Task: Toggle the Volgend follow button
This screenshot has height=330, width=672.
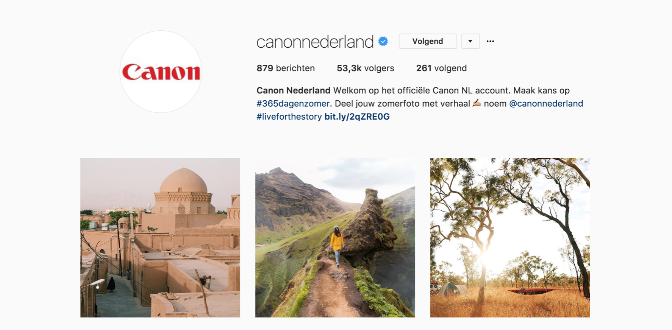Action: click(x=428, y=41)
